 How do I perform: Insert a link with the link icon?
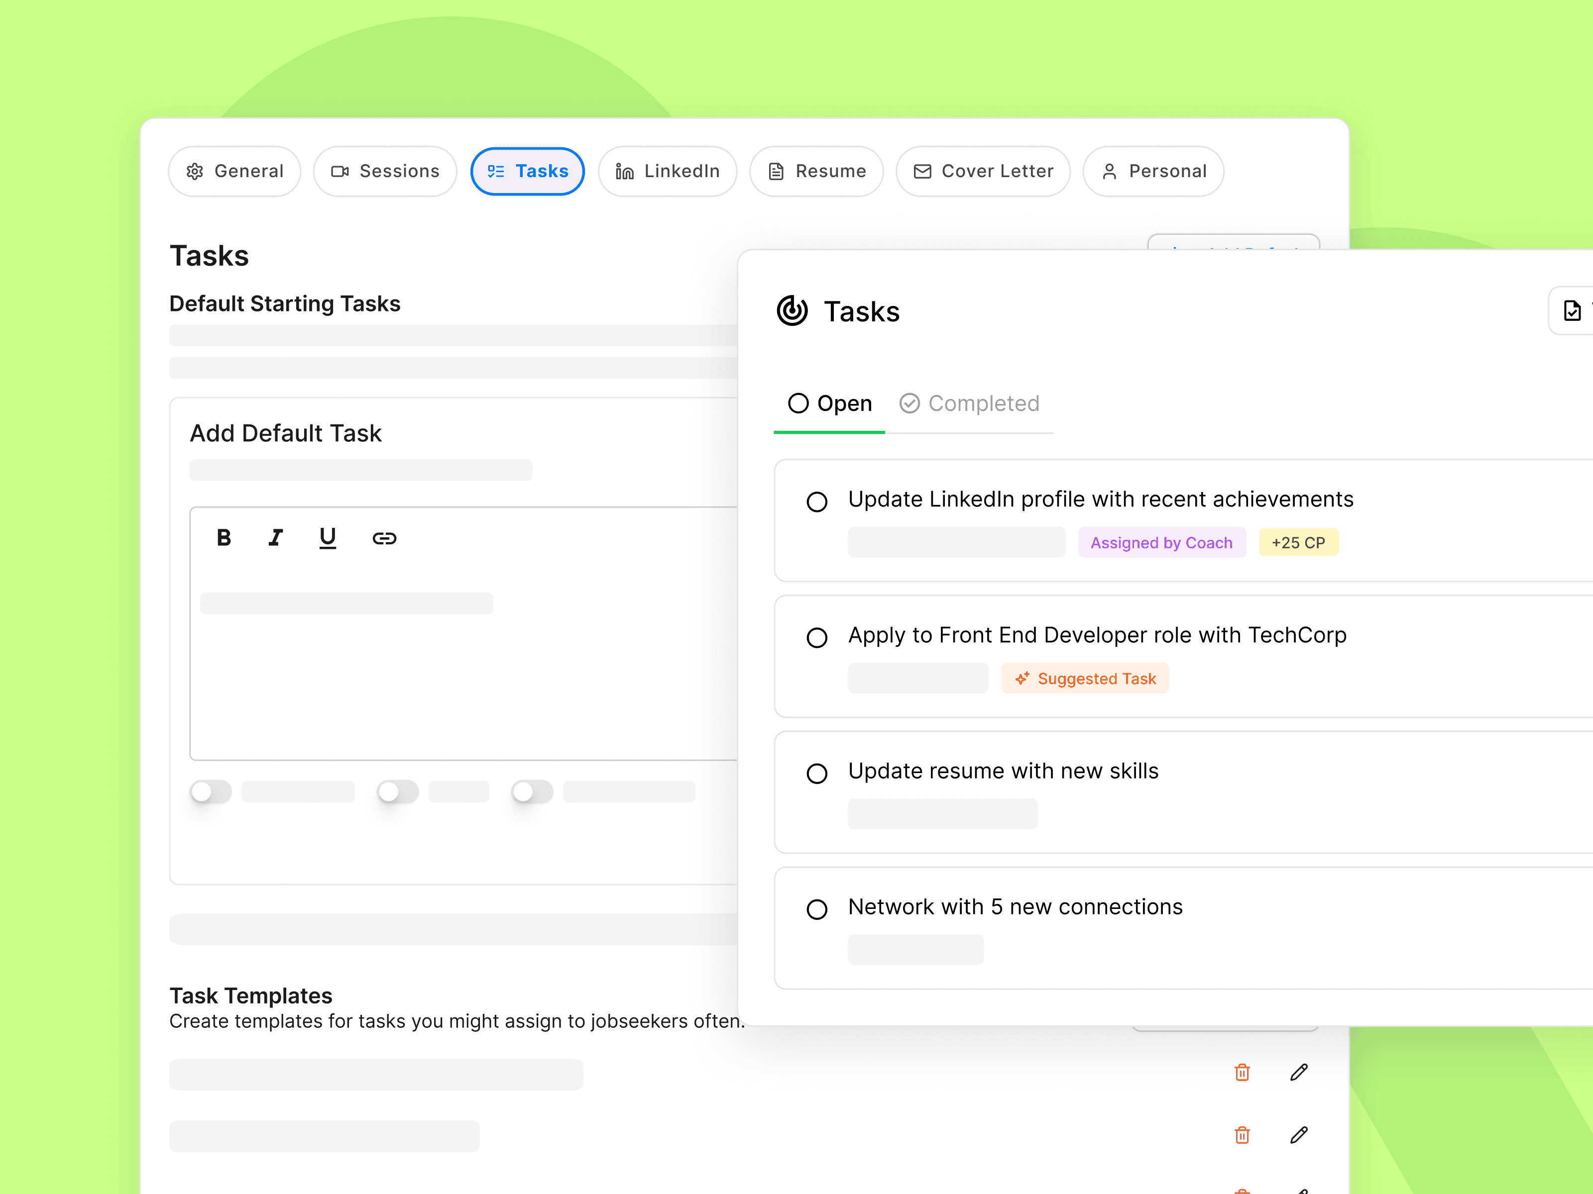pos(384,538)
